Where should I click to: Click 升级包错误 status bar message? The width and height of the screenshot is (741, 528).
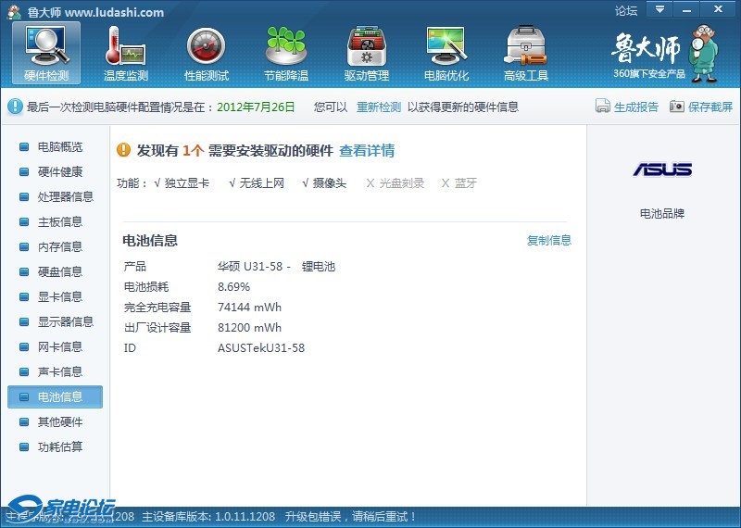351,517
